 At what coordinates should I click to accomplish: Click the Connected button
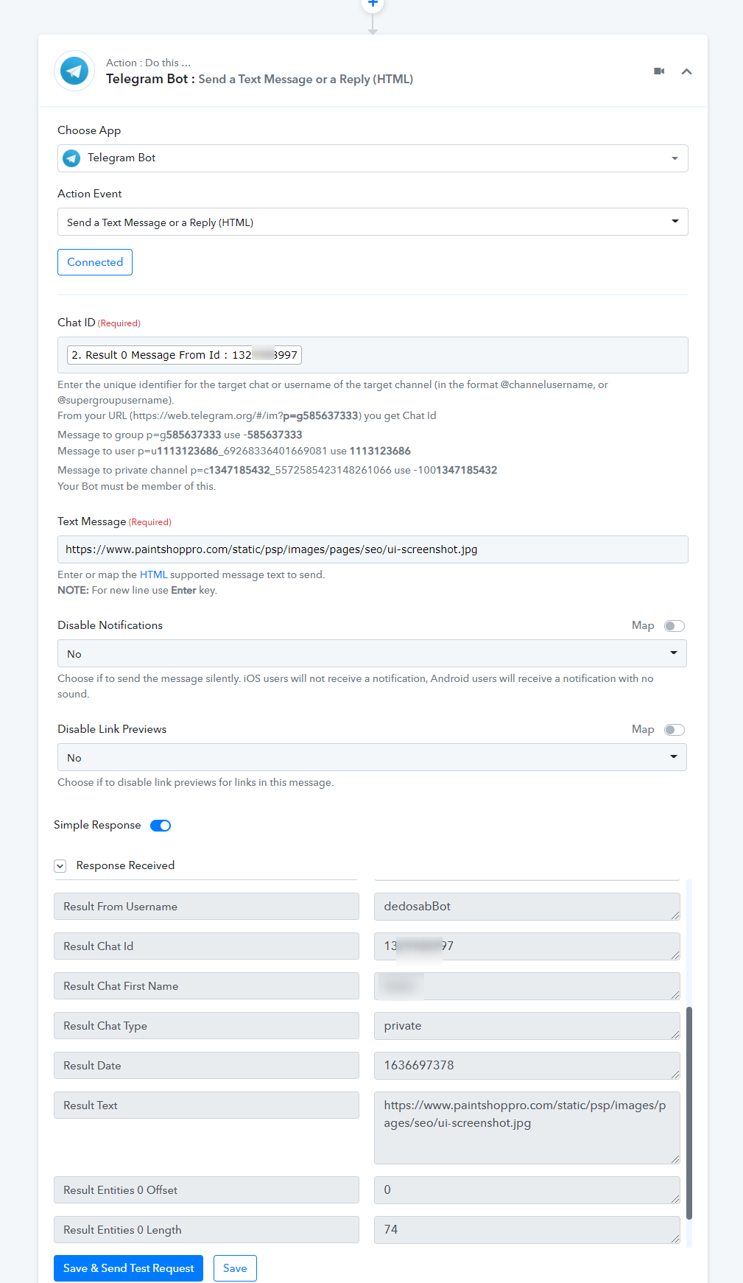click(x=95, y=262)
